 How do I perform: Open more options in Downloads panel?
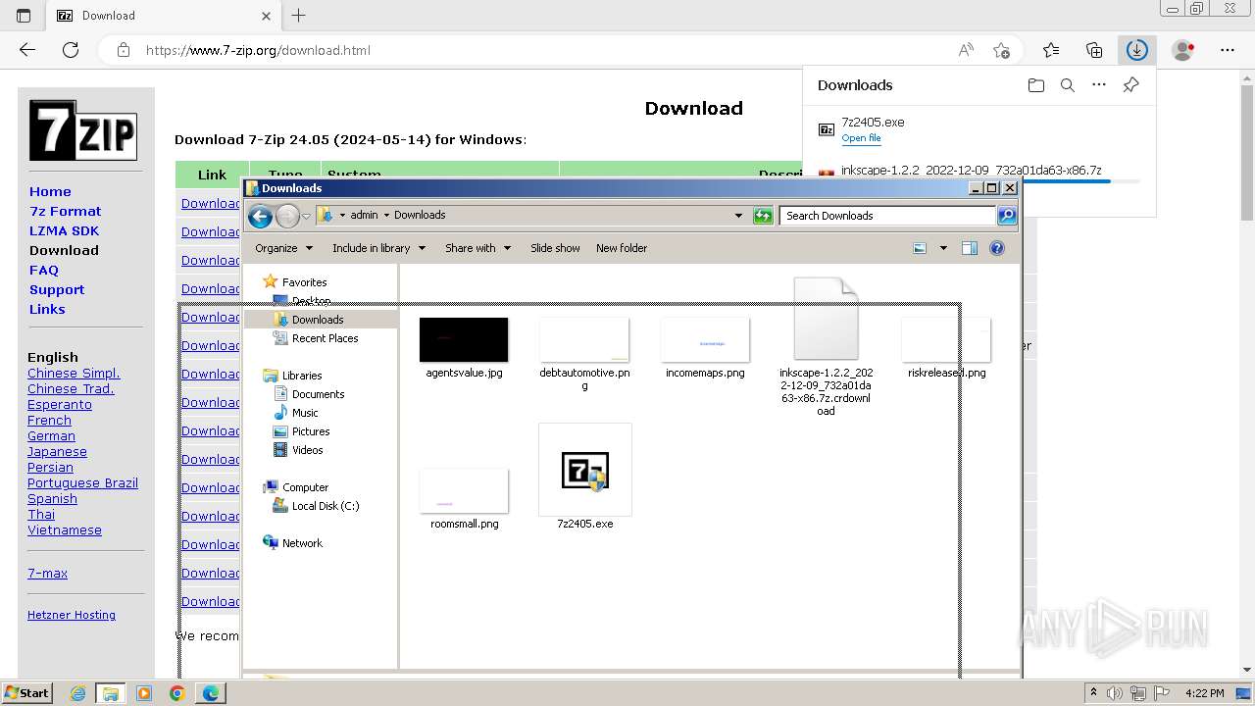click(1099, 85)
